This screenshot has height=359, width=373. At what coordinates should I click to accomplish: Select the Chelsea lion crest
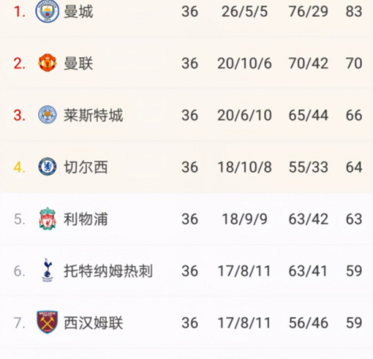[x=48, y=167]
